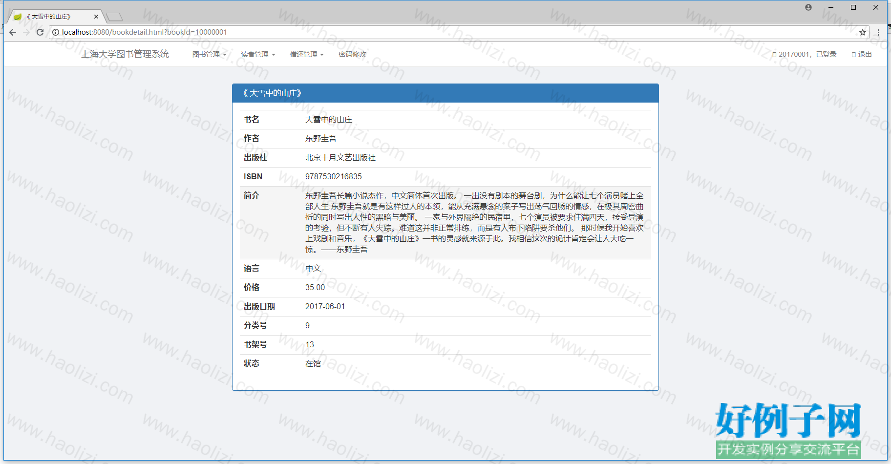Open the 密码修改 page
Image resolution: width=891 pixels, height=464 pixels.
point(352,54)
